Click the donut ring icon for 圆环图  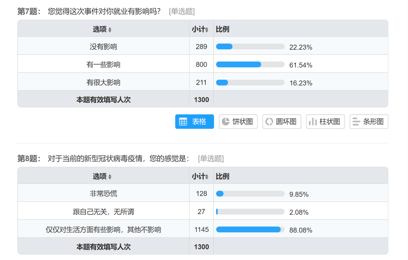tap(269, 122)
